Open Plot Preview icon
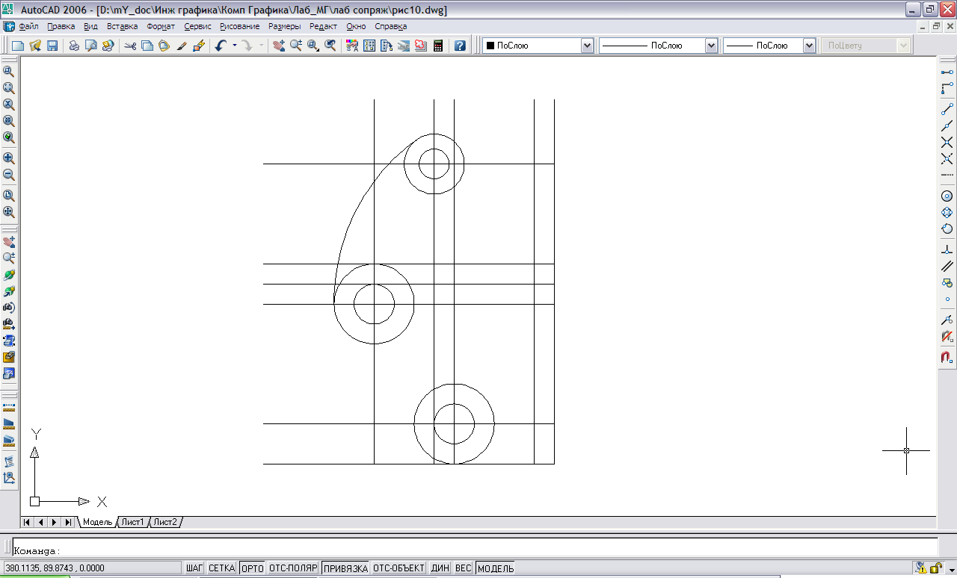957x578 pixels. (91, 46)
